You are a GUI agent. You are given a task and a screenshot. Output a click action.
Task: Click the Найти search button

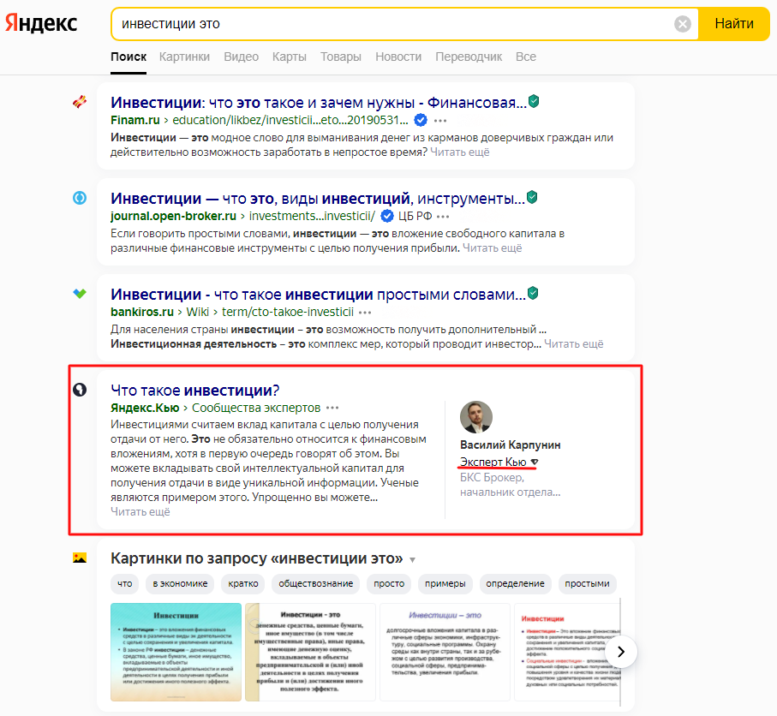tap(734, 24)
